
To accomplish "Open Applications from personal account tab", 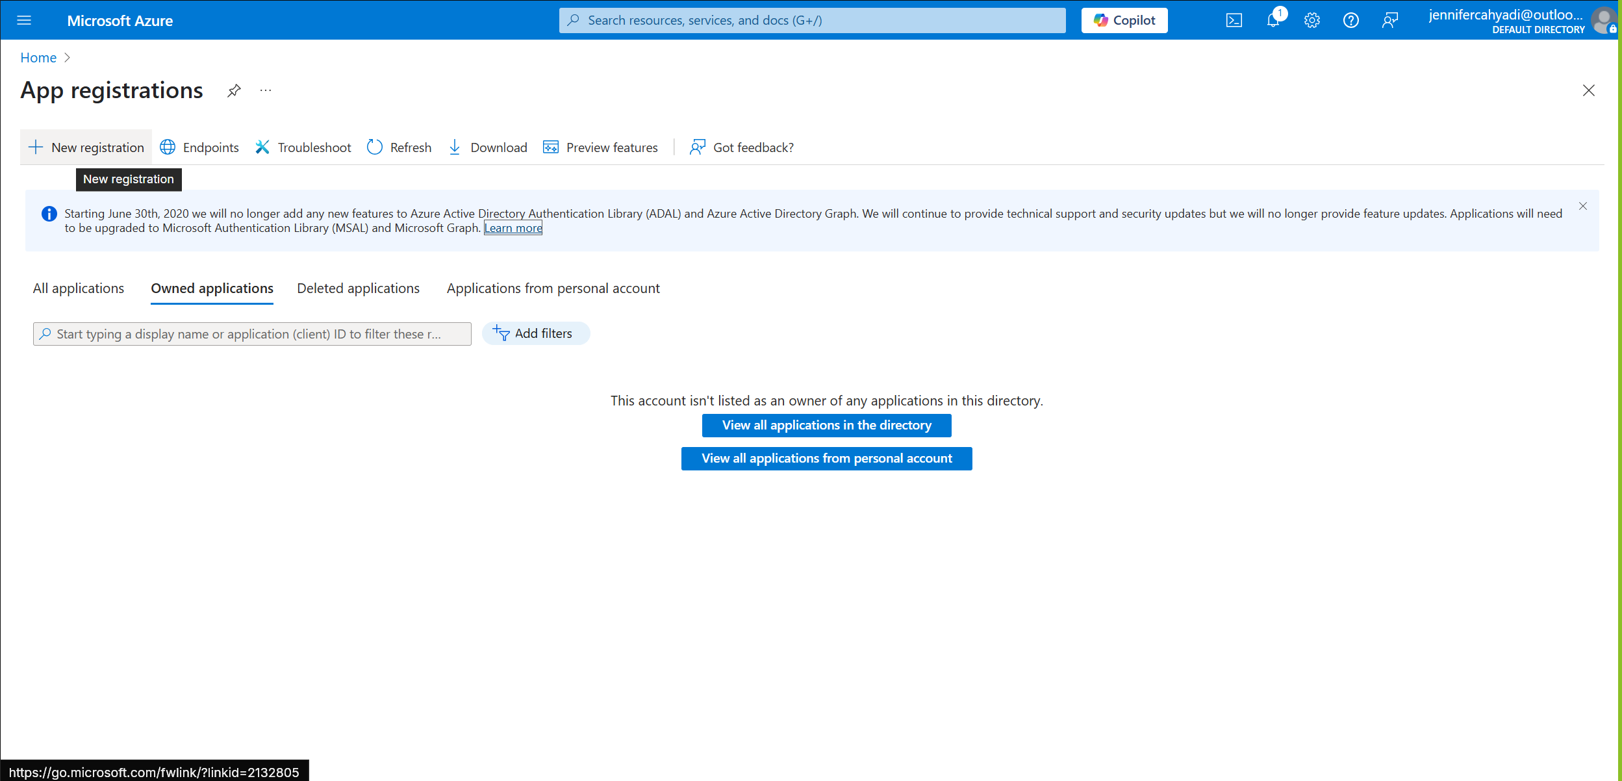I will (553, 288).
